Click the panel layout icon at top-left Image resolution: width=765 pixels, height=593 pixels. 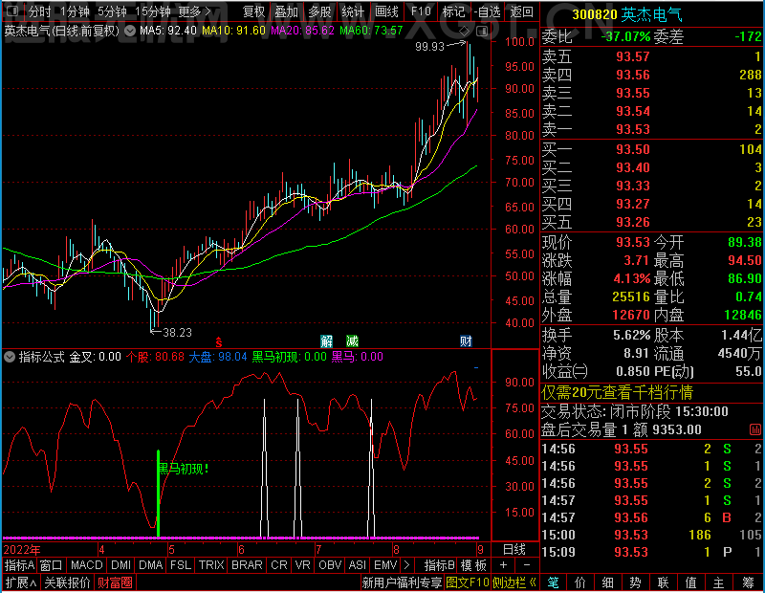click(x=12, y=11)
